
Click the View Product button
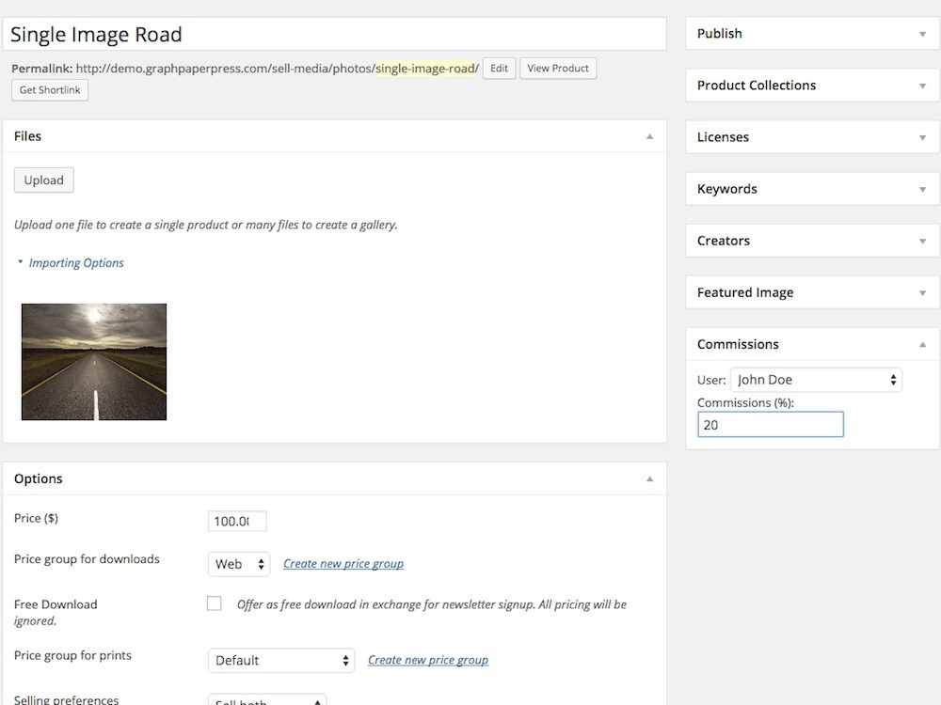tap(558, 69)
